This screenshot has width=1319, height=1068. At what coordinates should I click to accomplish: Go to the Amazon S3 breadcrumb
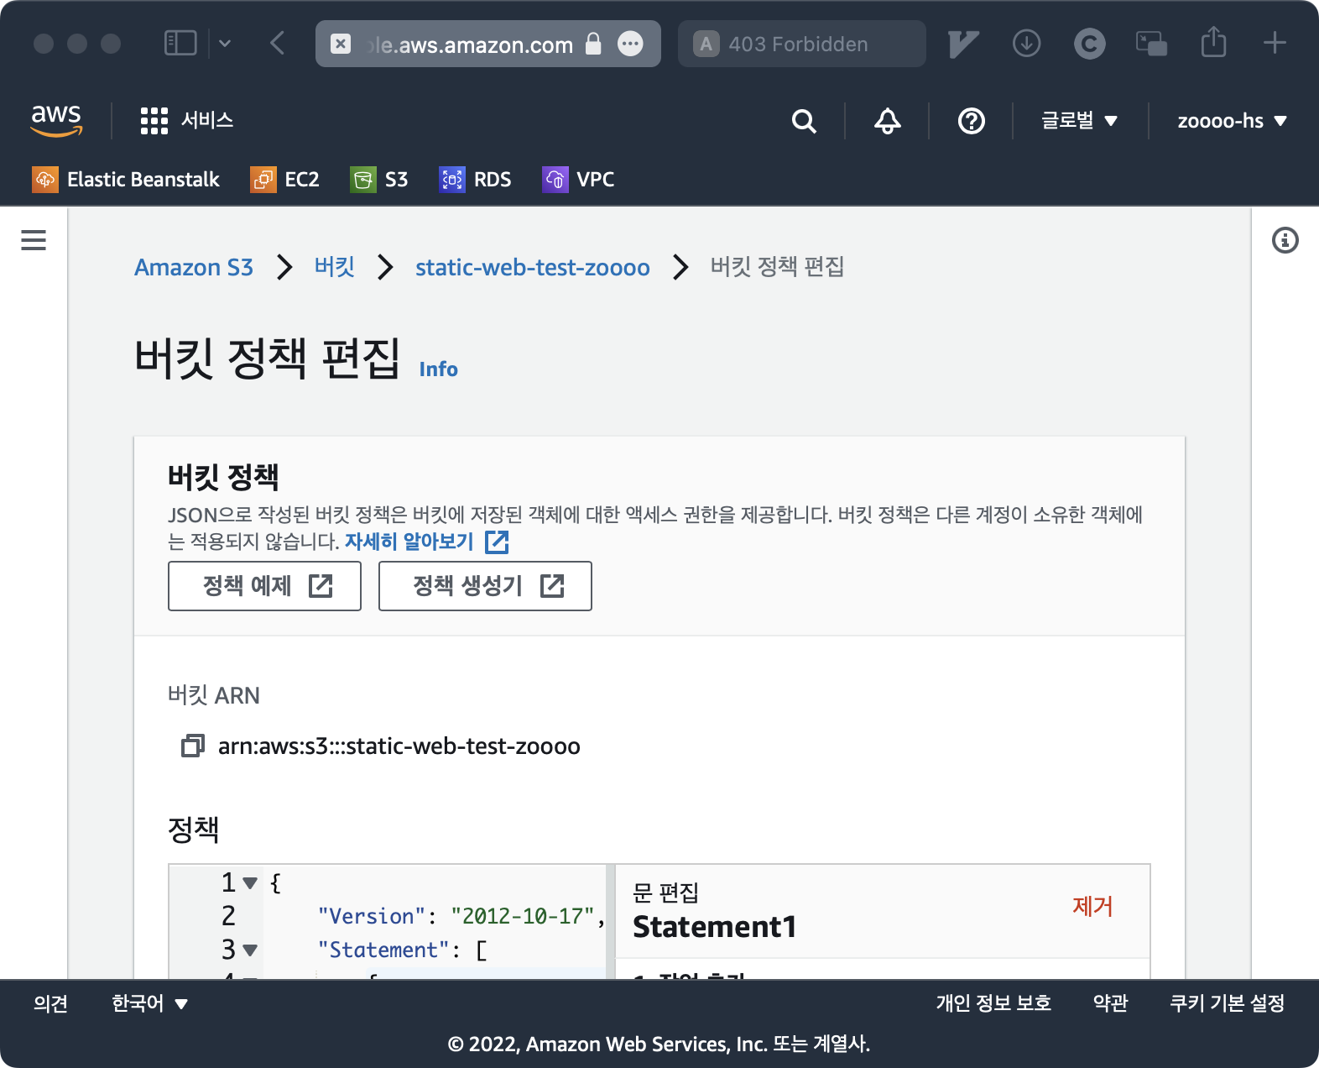[x=194, y=267]
